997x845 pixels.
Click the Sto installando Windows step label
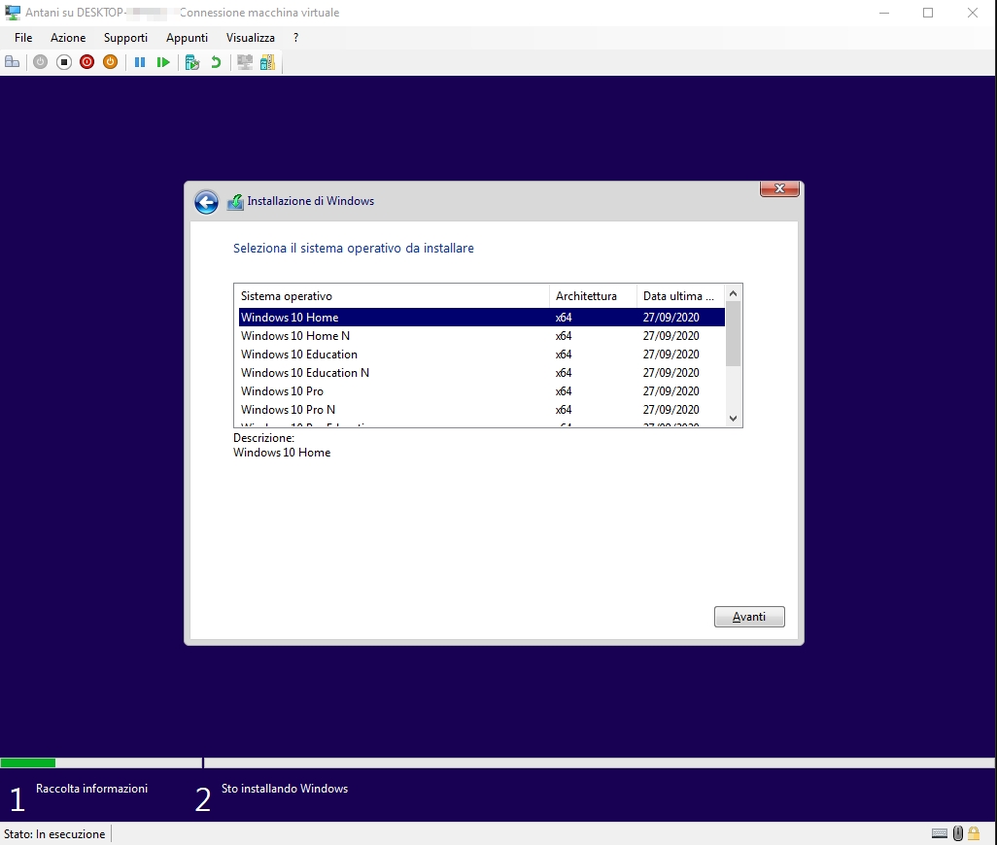pyautogui.click(x=284, y=789)
